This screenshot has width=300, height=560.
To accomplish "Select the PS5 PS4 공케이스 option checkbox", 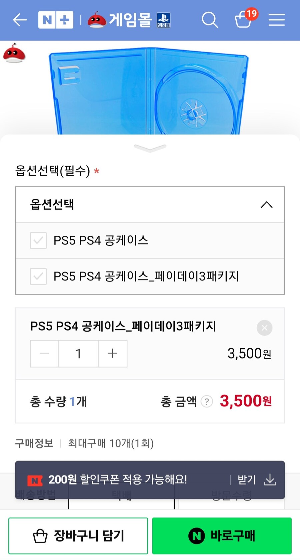I will point(38,241).
